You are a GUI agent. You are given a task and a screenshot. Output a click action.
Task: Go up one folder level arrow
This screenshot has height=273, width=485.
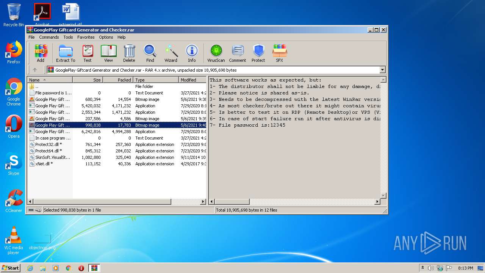point(35,70)
